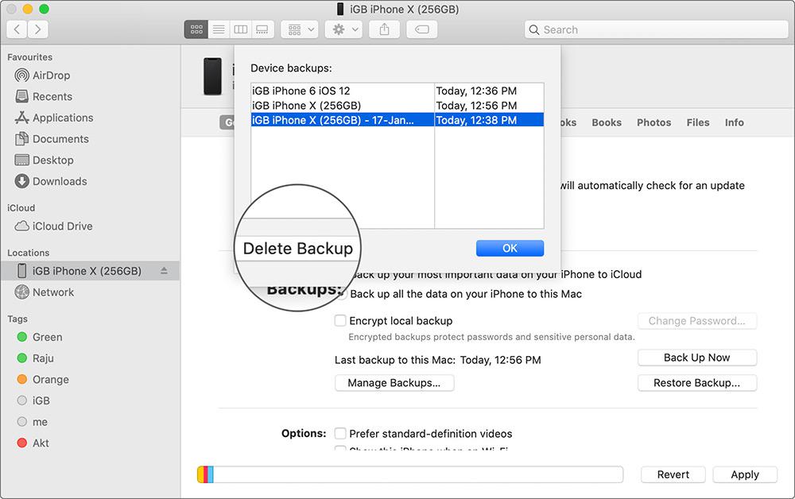Focus the Finder Search field

pos(656,29)
